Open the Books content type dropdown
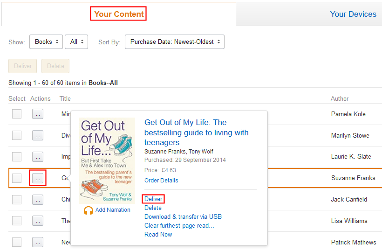 pyautogui.click(x=46, y=42)
